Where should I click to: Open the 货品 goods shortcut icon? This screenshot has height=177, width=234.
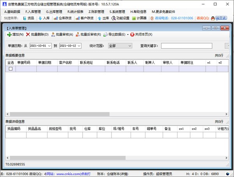(x=25, y=18)
